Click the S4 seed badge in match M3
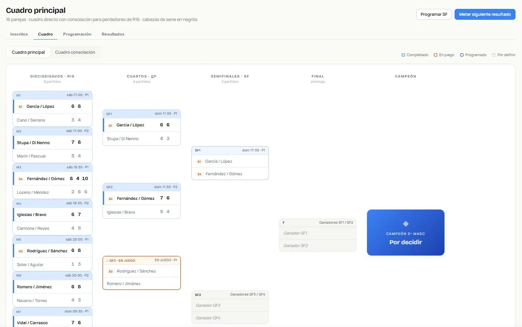The height and width of the screenshot is (327, 522). [21, 179]
